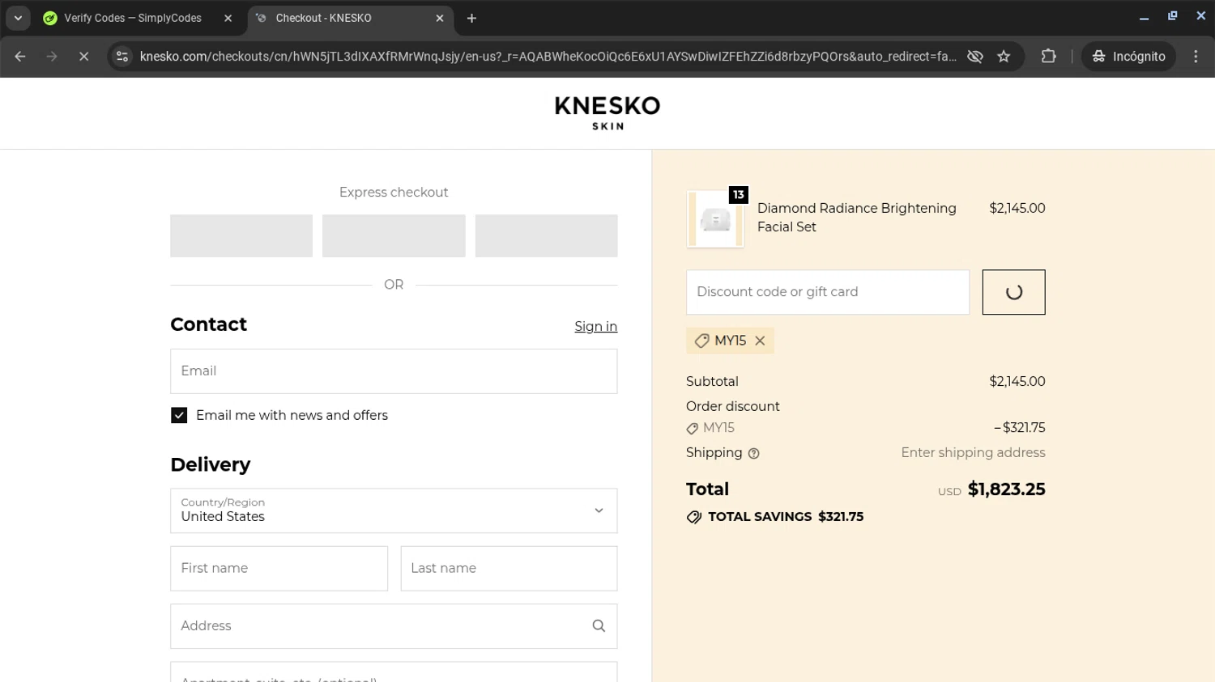Click the quantity badge 13
Viewport: 1215px width, 682px height.
pos(738,195)
